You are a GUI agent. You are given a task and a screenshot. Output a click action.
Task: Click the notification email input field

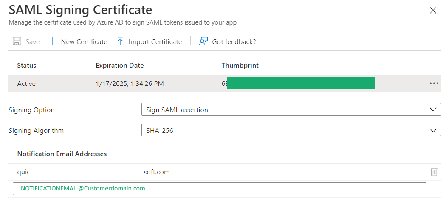tap(219, 189)
